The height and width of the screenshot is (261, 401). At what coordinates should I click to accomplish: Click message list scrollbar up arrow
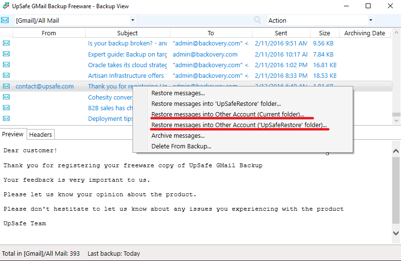(396, 32)
